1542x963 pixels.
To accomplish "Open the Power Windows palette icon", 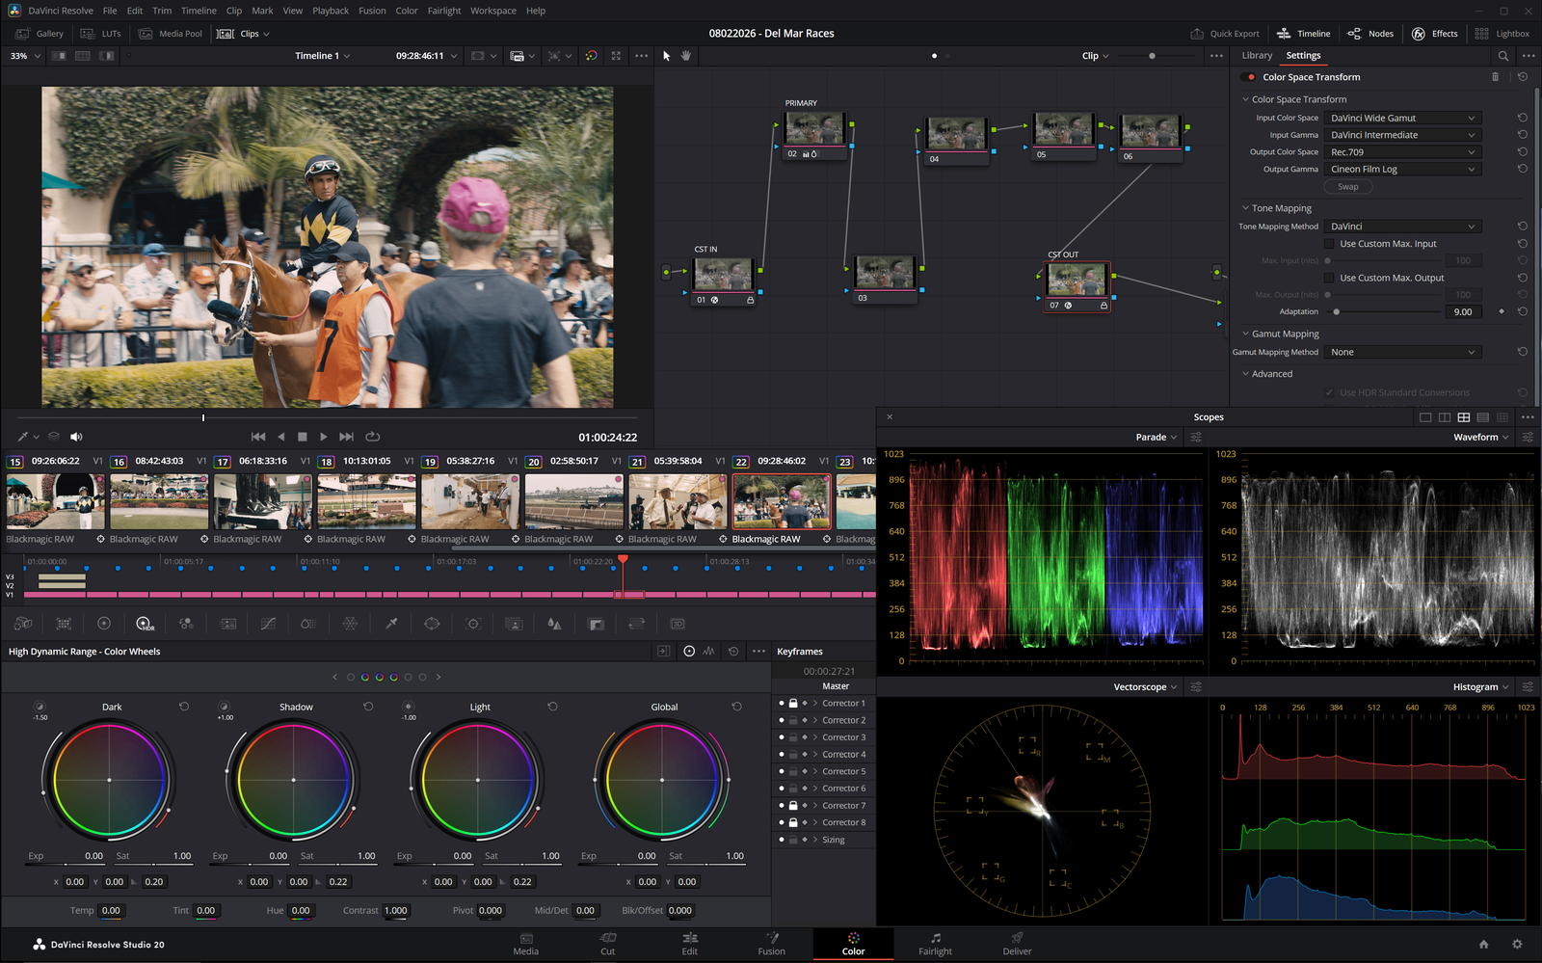I will click(432, 624).
